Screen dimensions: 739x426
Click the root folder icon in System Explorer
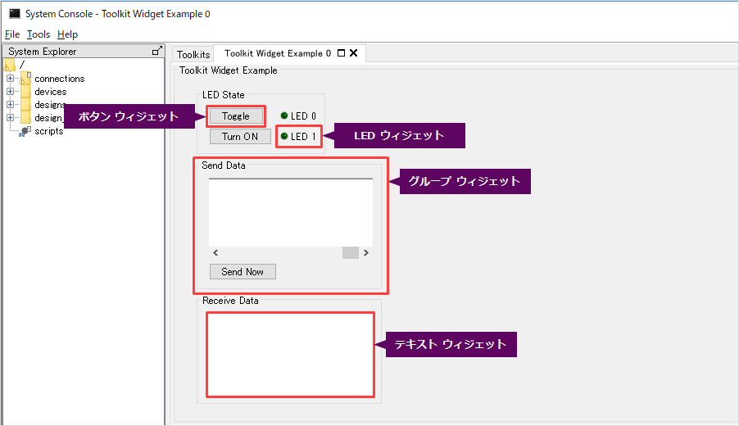pos(10,66)
